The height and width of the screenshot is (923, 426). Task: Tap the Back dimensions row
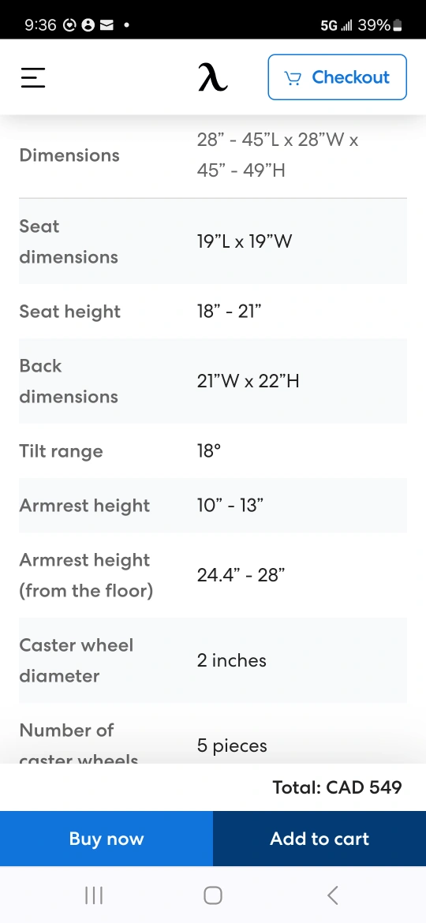click(213, 381)
